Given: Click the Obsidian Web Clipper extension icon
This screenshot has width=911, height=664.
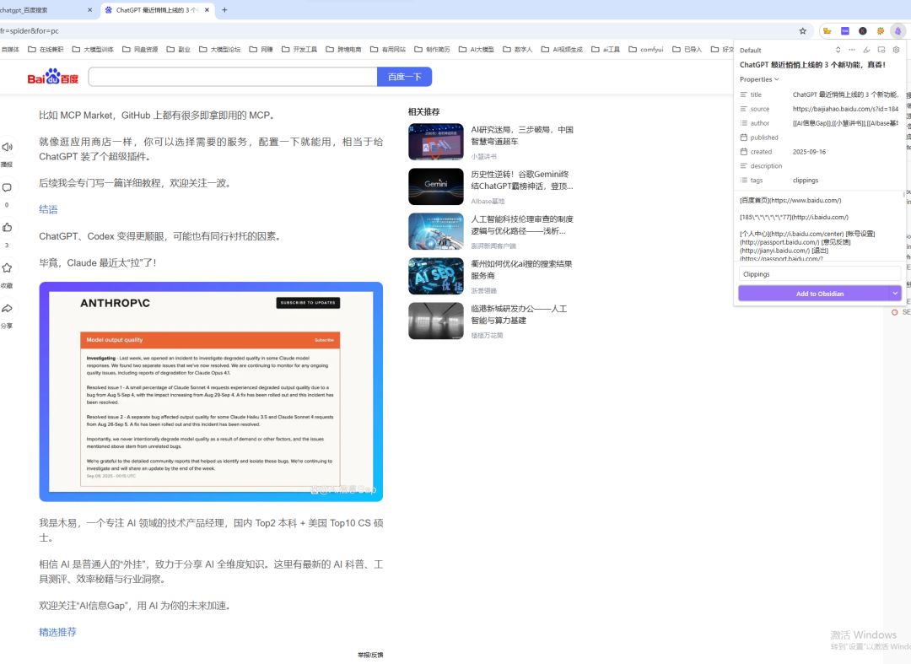Looking at the screenshot, I should (898, 30).
